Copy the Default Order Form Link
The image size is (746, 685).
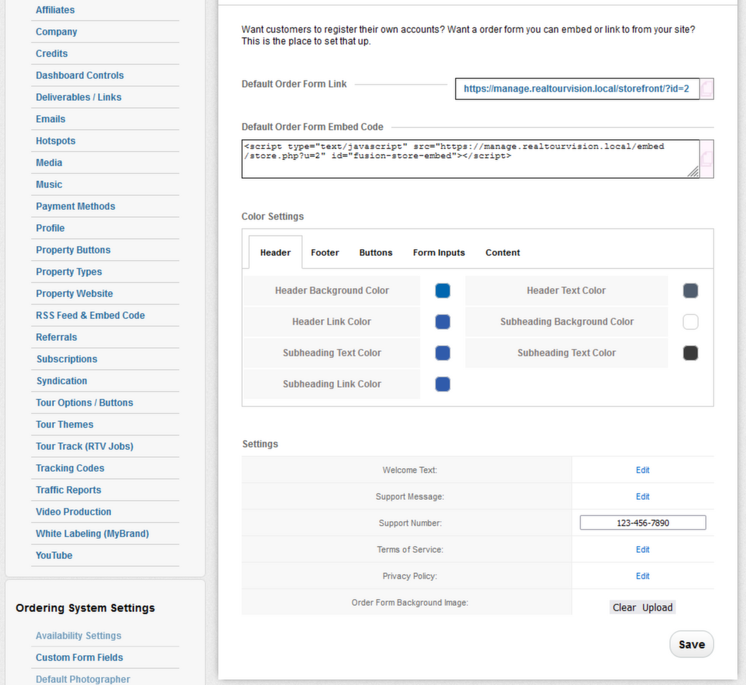click(x=706, y=89)
